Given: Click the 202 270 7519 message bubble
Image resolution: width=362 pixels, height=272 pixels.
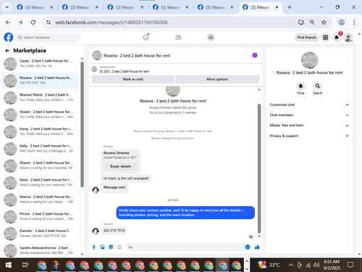Looking at the screenshot, I should tap(114, 231).
